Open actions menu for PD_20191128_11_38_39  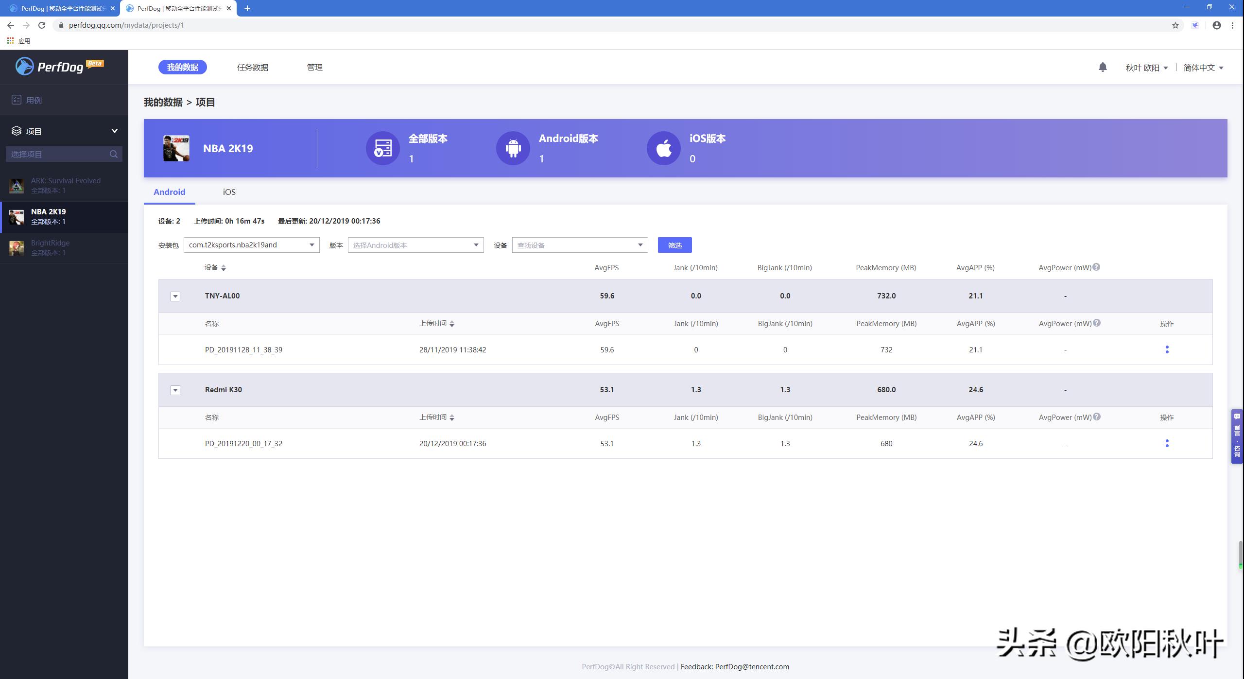(1167, 349)
